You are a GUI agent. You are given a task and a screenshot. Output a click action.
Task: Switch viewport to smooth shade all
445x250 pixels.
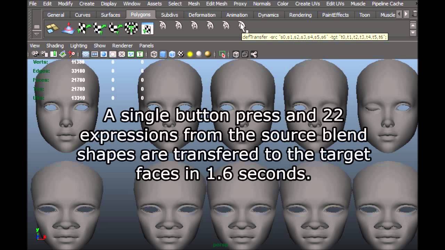click(x=163, y=54)
